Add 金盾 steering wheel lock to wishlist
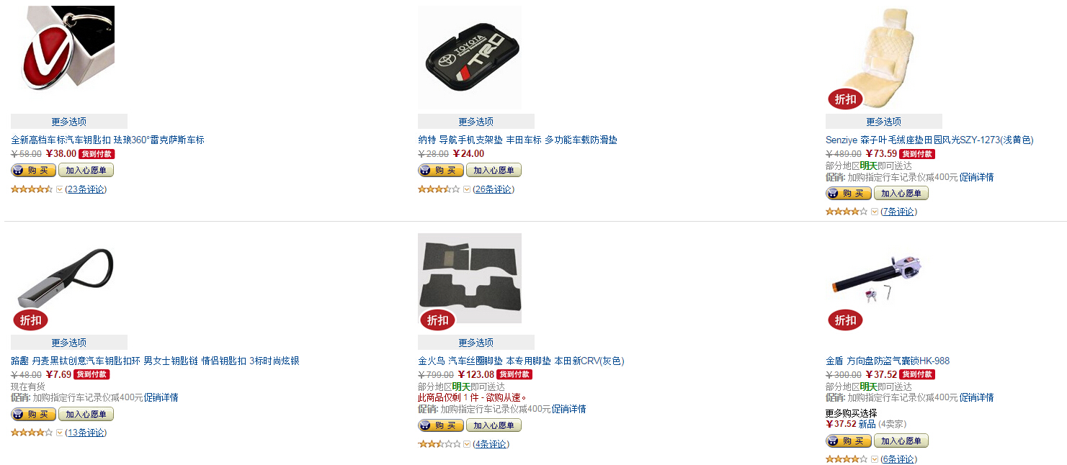The image size is (1067, 465). pos(901,441)
